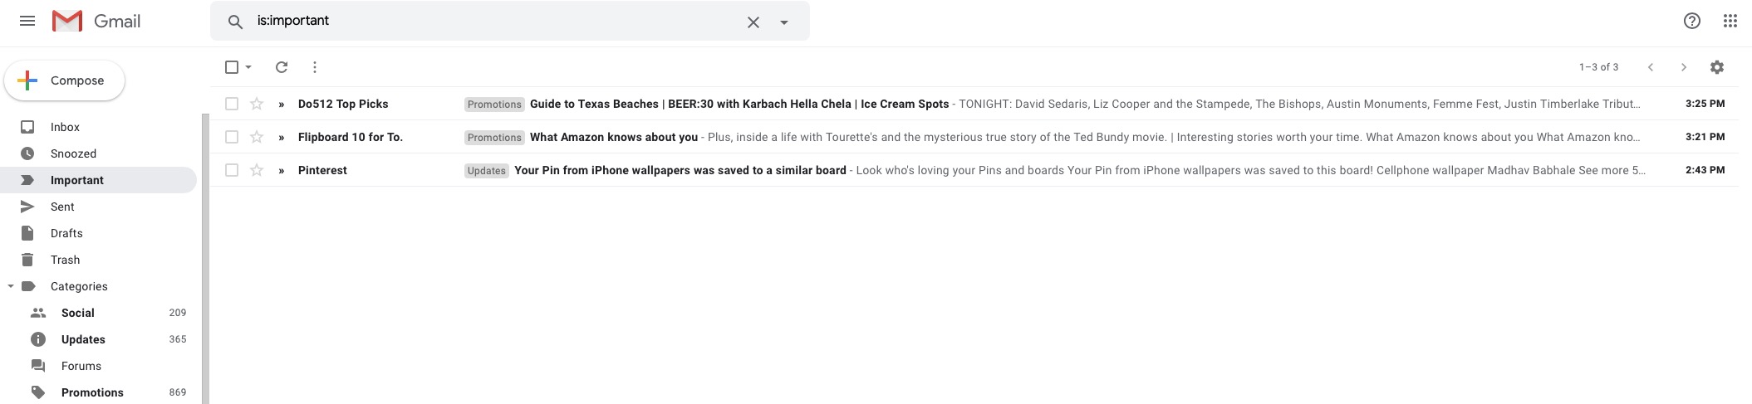Show search options dropdown arrow
This screenshot has width=1752, height=404.
tap(783, 22)
